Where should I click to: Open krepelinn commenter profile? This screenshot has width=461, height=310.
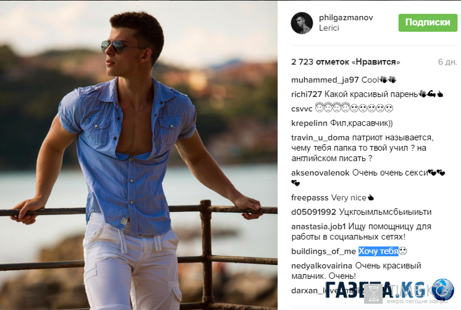[309, 123]
